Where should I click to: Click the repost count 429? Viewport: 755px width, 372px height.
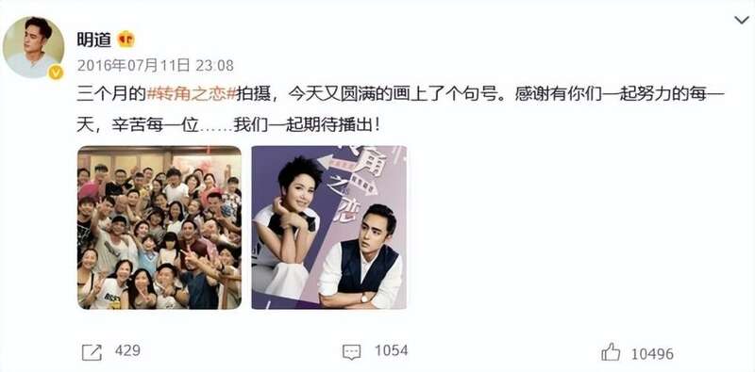[127, 350]
